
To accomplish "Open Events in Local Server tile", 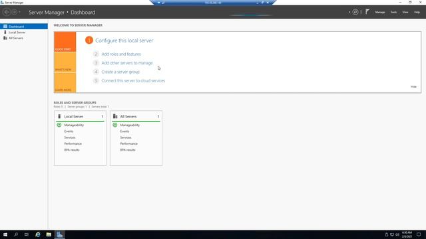I will (69, 131).
